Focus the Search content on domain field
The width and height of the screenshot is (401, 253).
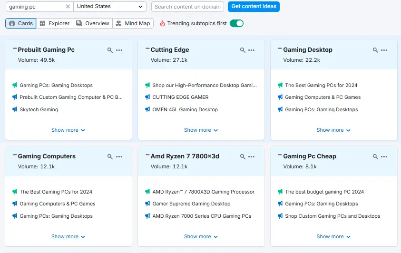click(188, 7)
